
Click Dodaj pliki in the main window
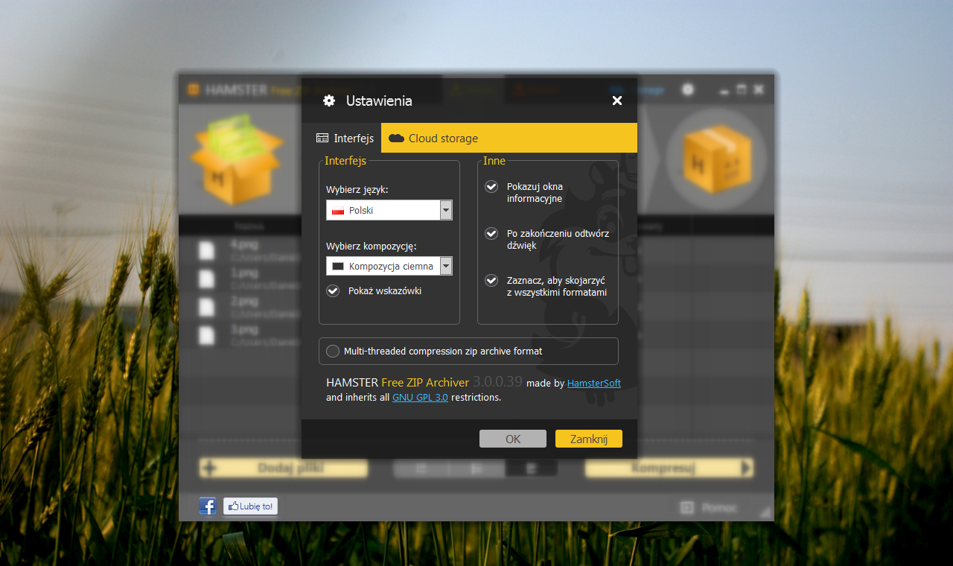point(284,468)
